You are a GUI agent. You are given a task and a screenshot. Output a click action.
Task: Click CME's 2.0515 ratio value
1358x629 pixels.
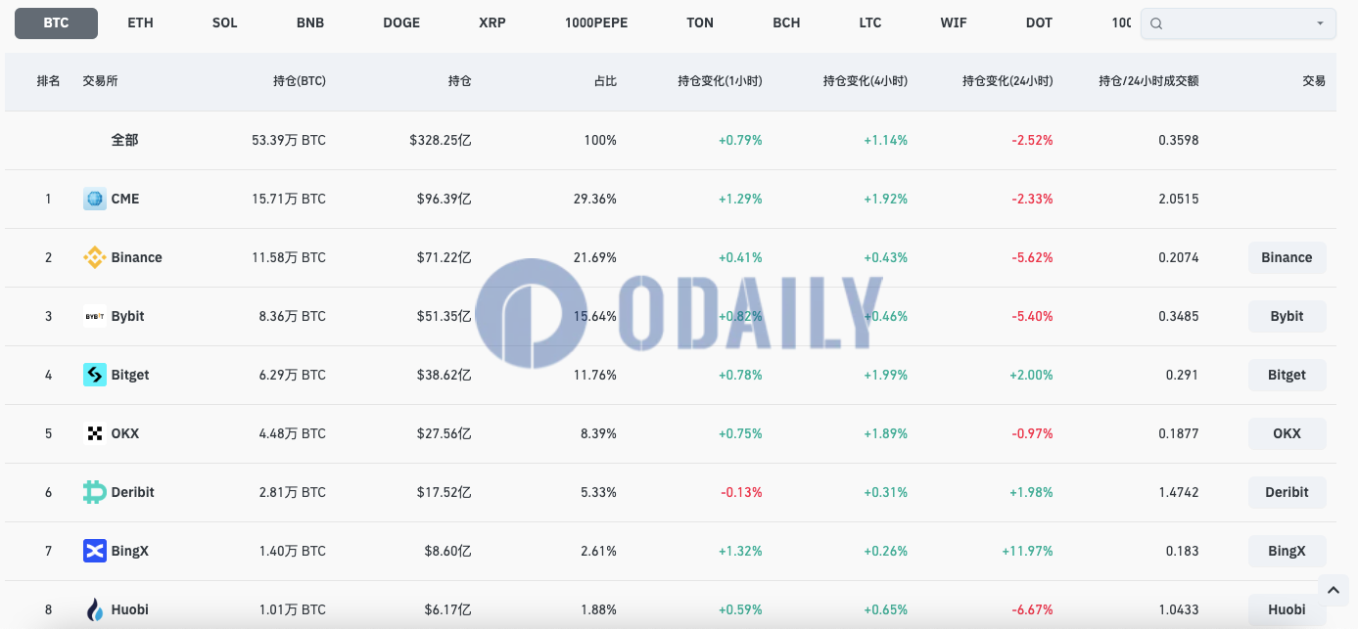coord(1179,199)
